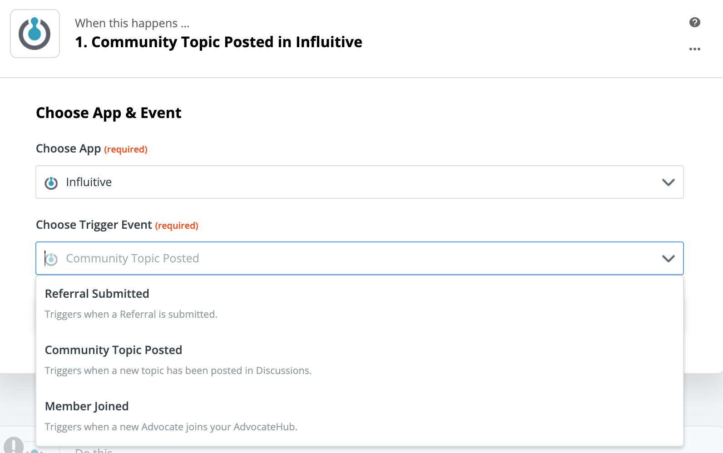723x453 pixels.
Task: Click the step title Community Topic Posted in Influitive
Action: (218, 42)
